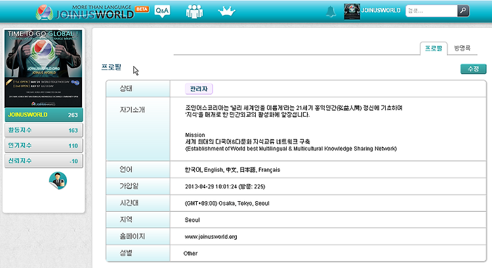Switch to the 방명록 tab
492x268 pixels.
coord(462,48)
